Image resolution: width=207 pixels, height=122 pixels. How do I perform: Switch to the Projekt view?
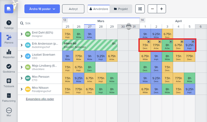coord(121,9)
